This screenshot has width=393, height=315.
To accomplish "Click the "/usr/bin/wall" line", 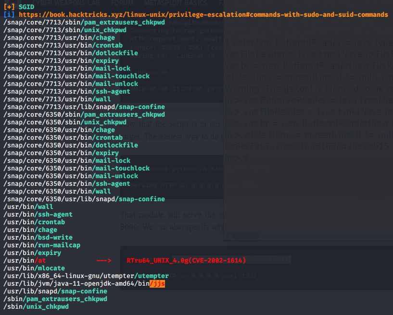I will click(28, 206).
